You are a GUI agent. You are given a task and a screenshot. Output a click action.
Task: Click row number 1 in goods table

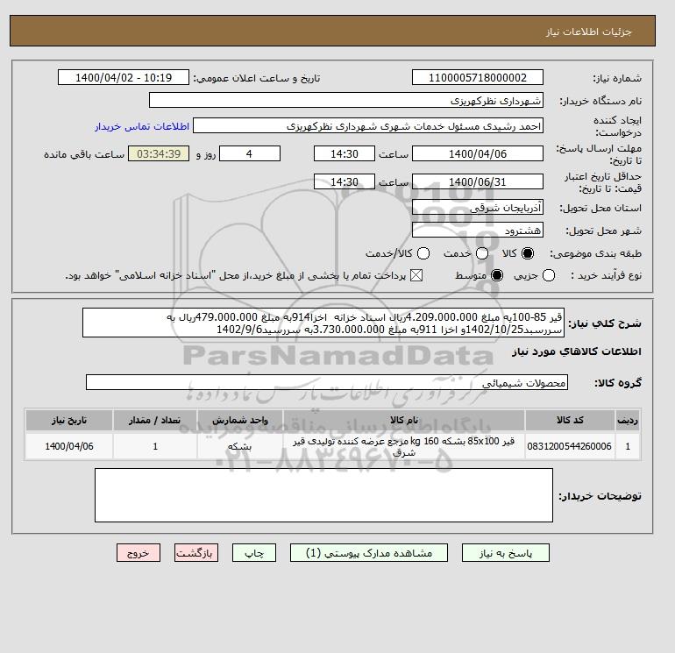pyautogui.click(x=628, y=446)
